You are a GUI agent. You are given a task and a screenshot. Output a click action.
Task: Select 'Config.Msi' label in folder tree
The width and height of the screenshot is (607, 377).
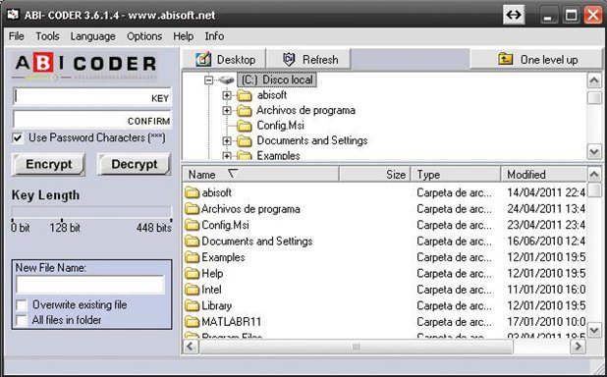(281, 126)
